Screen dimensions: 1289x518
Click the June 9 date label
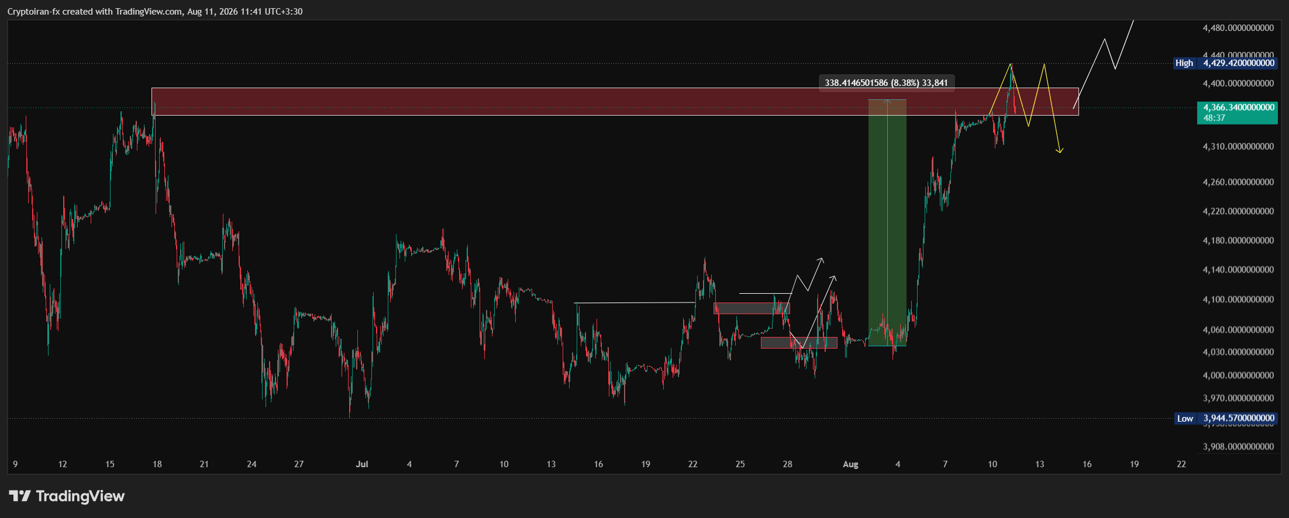pos(15,464)
